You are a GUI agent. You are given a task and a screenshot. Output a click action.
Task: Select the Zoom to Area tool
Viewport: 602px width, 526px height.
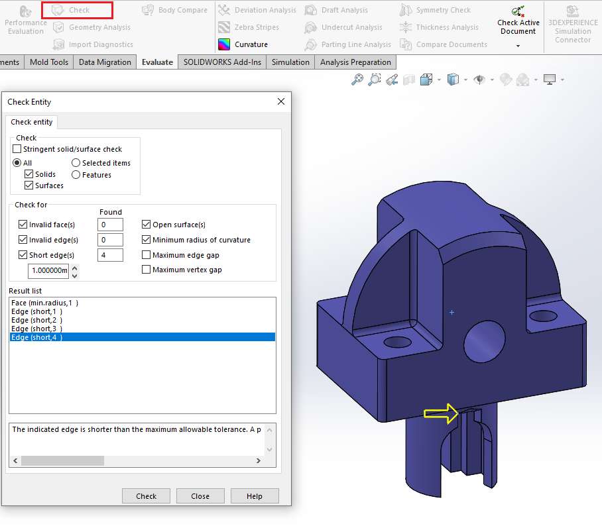(x=375, y=80)
